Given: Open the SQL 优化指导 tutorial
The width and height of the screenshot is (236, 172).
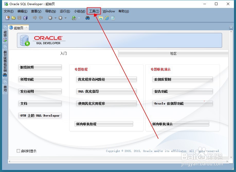Looking at the screenshot, I should pos(106,91).
